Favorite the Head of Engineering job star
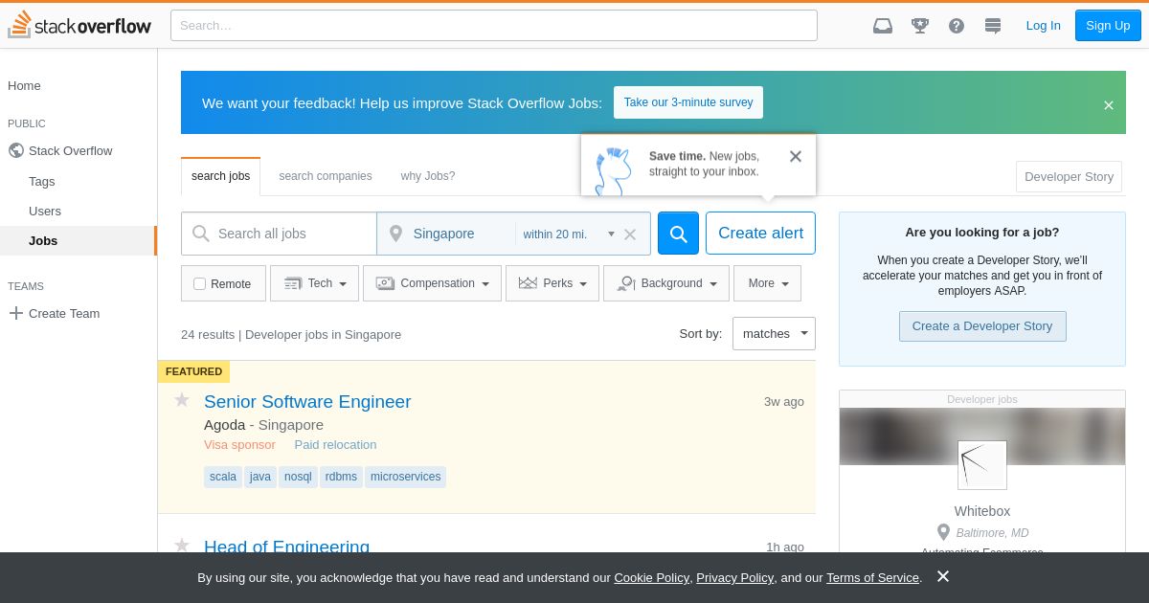 point(182,546)
